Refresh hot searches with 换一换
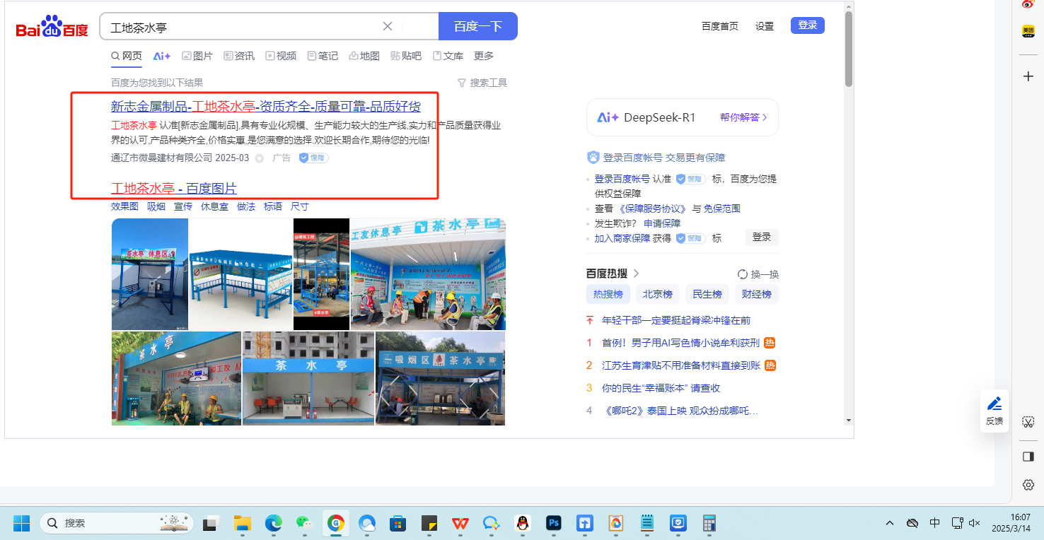The image size is (1044, 540). click(x=758, y=274)
